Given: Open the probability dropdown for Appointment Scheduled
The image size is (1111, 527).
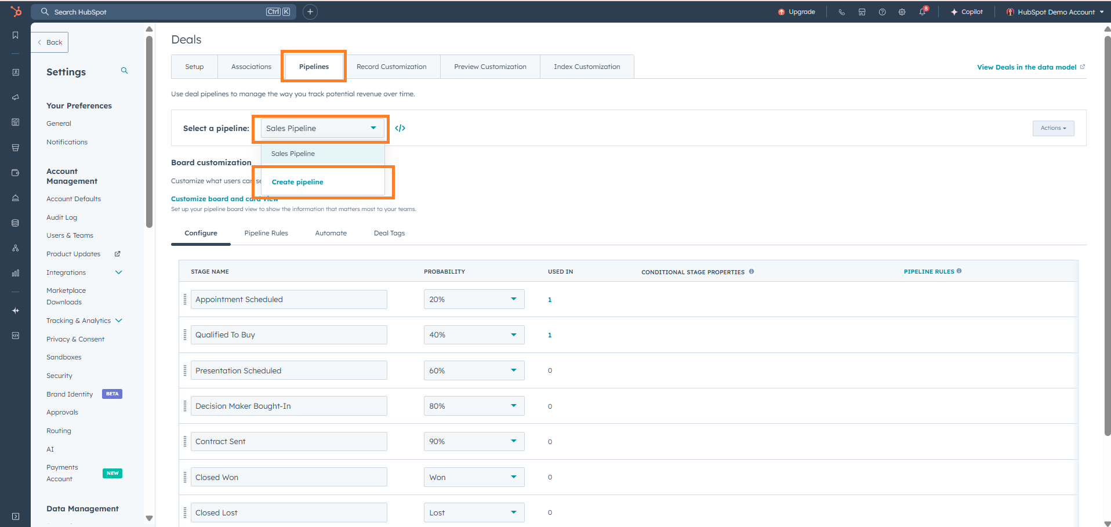Looking at the screenshot, I should pyautogui.click(x=474, y=299).
